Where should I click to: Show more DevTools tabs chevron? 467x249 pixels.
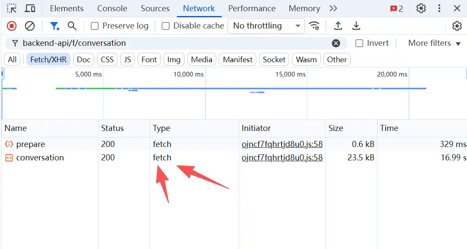pyautogui.click(x=333, y=8)
